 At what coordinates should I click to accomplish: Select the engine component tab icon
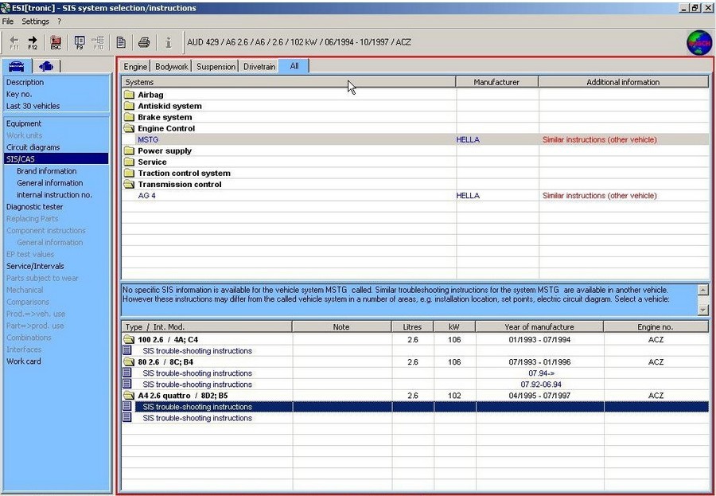click(45, 66)
